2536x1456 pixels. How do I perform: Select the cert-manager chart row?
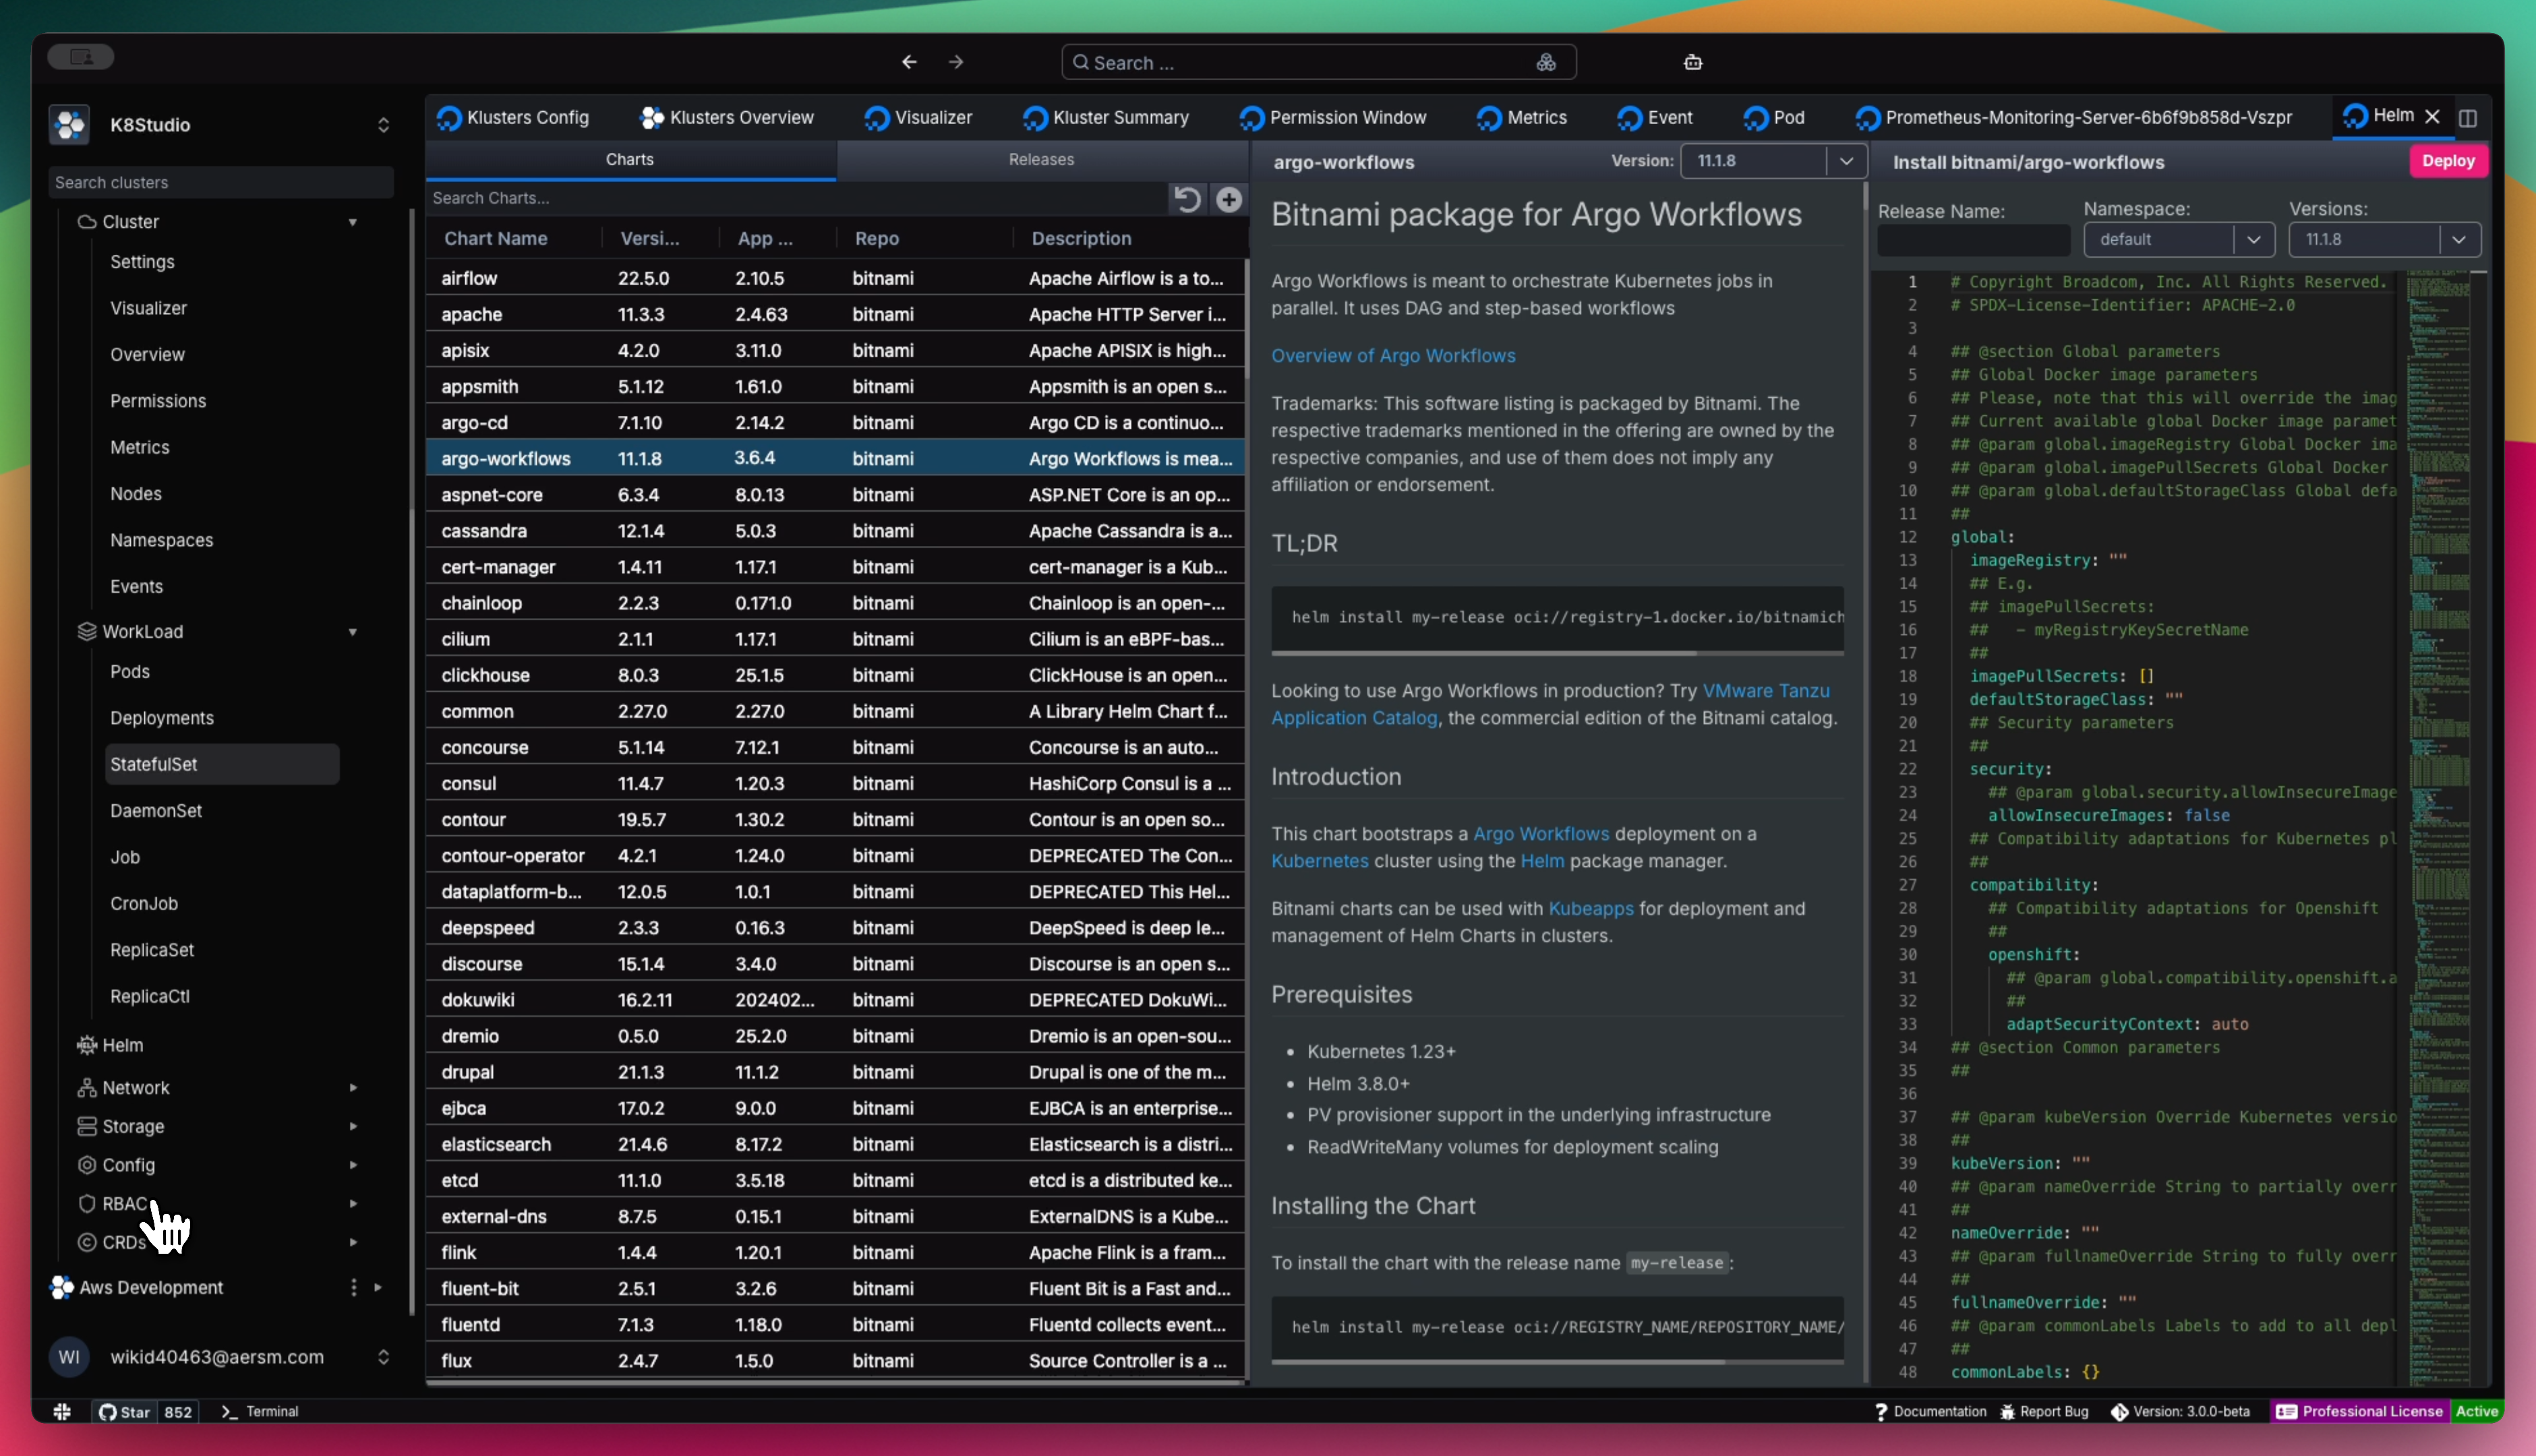pyautogui.click(x=835, y=568)
